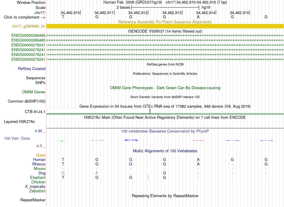
Task: Click the CTB-91J4.1 gene label
Action: (x=35, y=112)
